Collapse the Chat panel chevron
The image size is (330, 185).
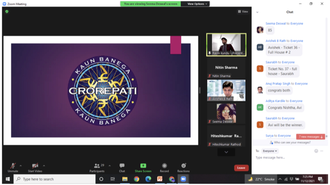click(257, 12)
